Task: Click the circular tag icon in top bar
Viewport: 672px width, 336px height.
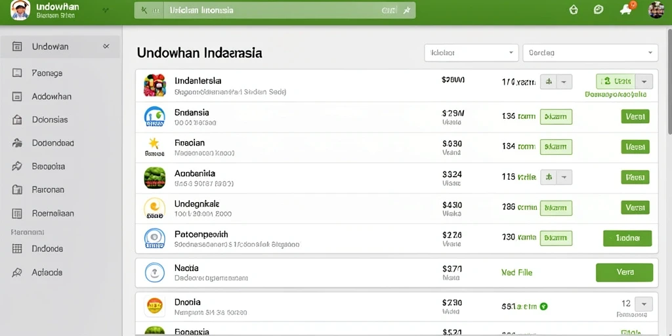Action: 598,9
